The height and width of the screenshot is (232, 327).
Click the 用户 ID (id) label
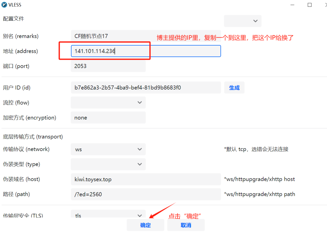coord(17,87)
